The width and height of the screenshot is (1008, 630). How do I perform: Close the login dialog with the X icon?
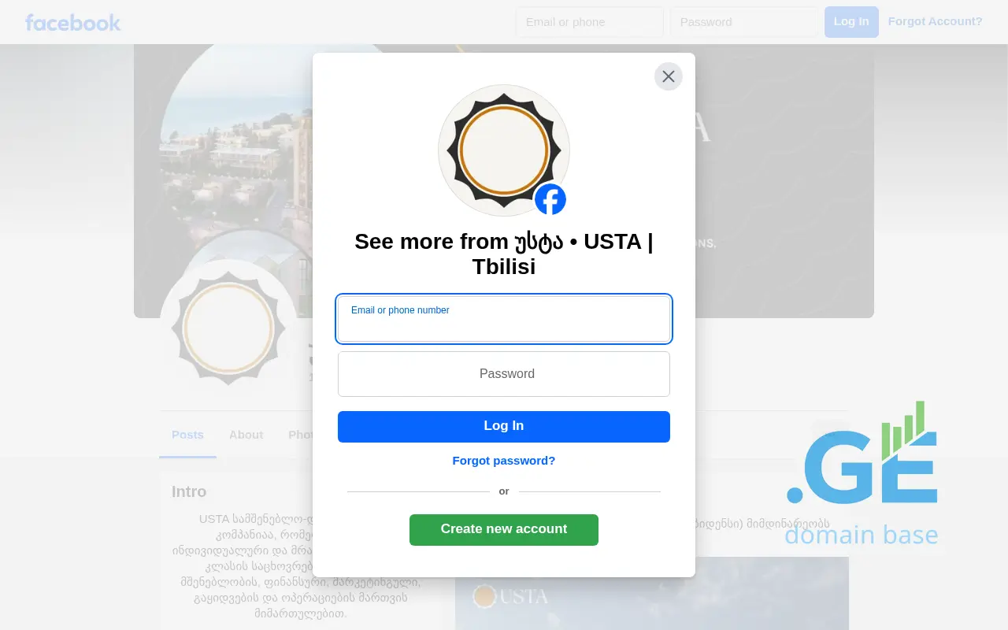[669, 76]
